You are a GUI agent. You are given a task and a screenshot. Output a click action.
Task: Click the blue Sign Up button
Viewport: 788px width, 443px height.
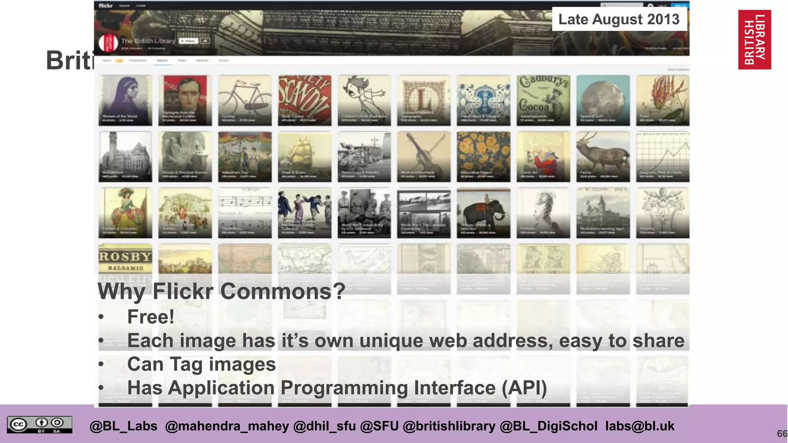coord(680,5)
